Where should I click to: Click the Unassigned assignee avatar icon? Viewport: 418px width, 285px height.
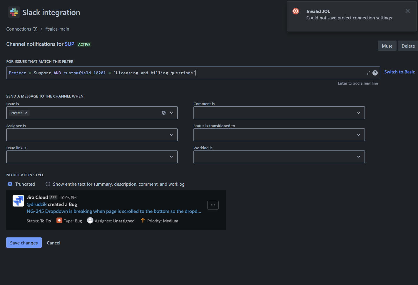[x=90, y=220]
